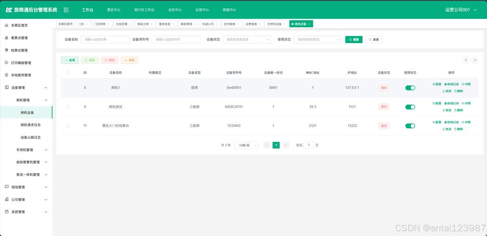Open 配置 for device 闸机1

437,84
